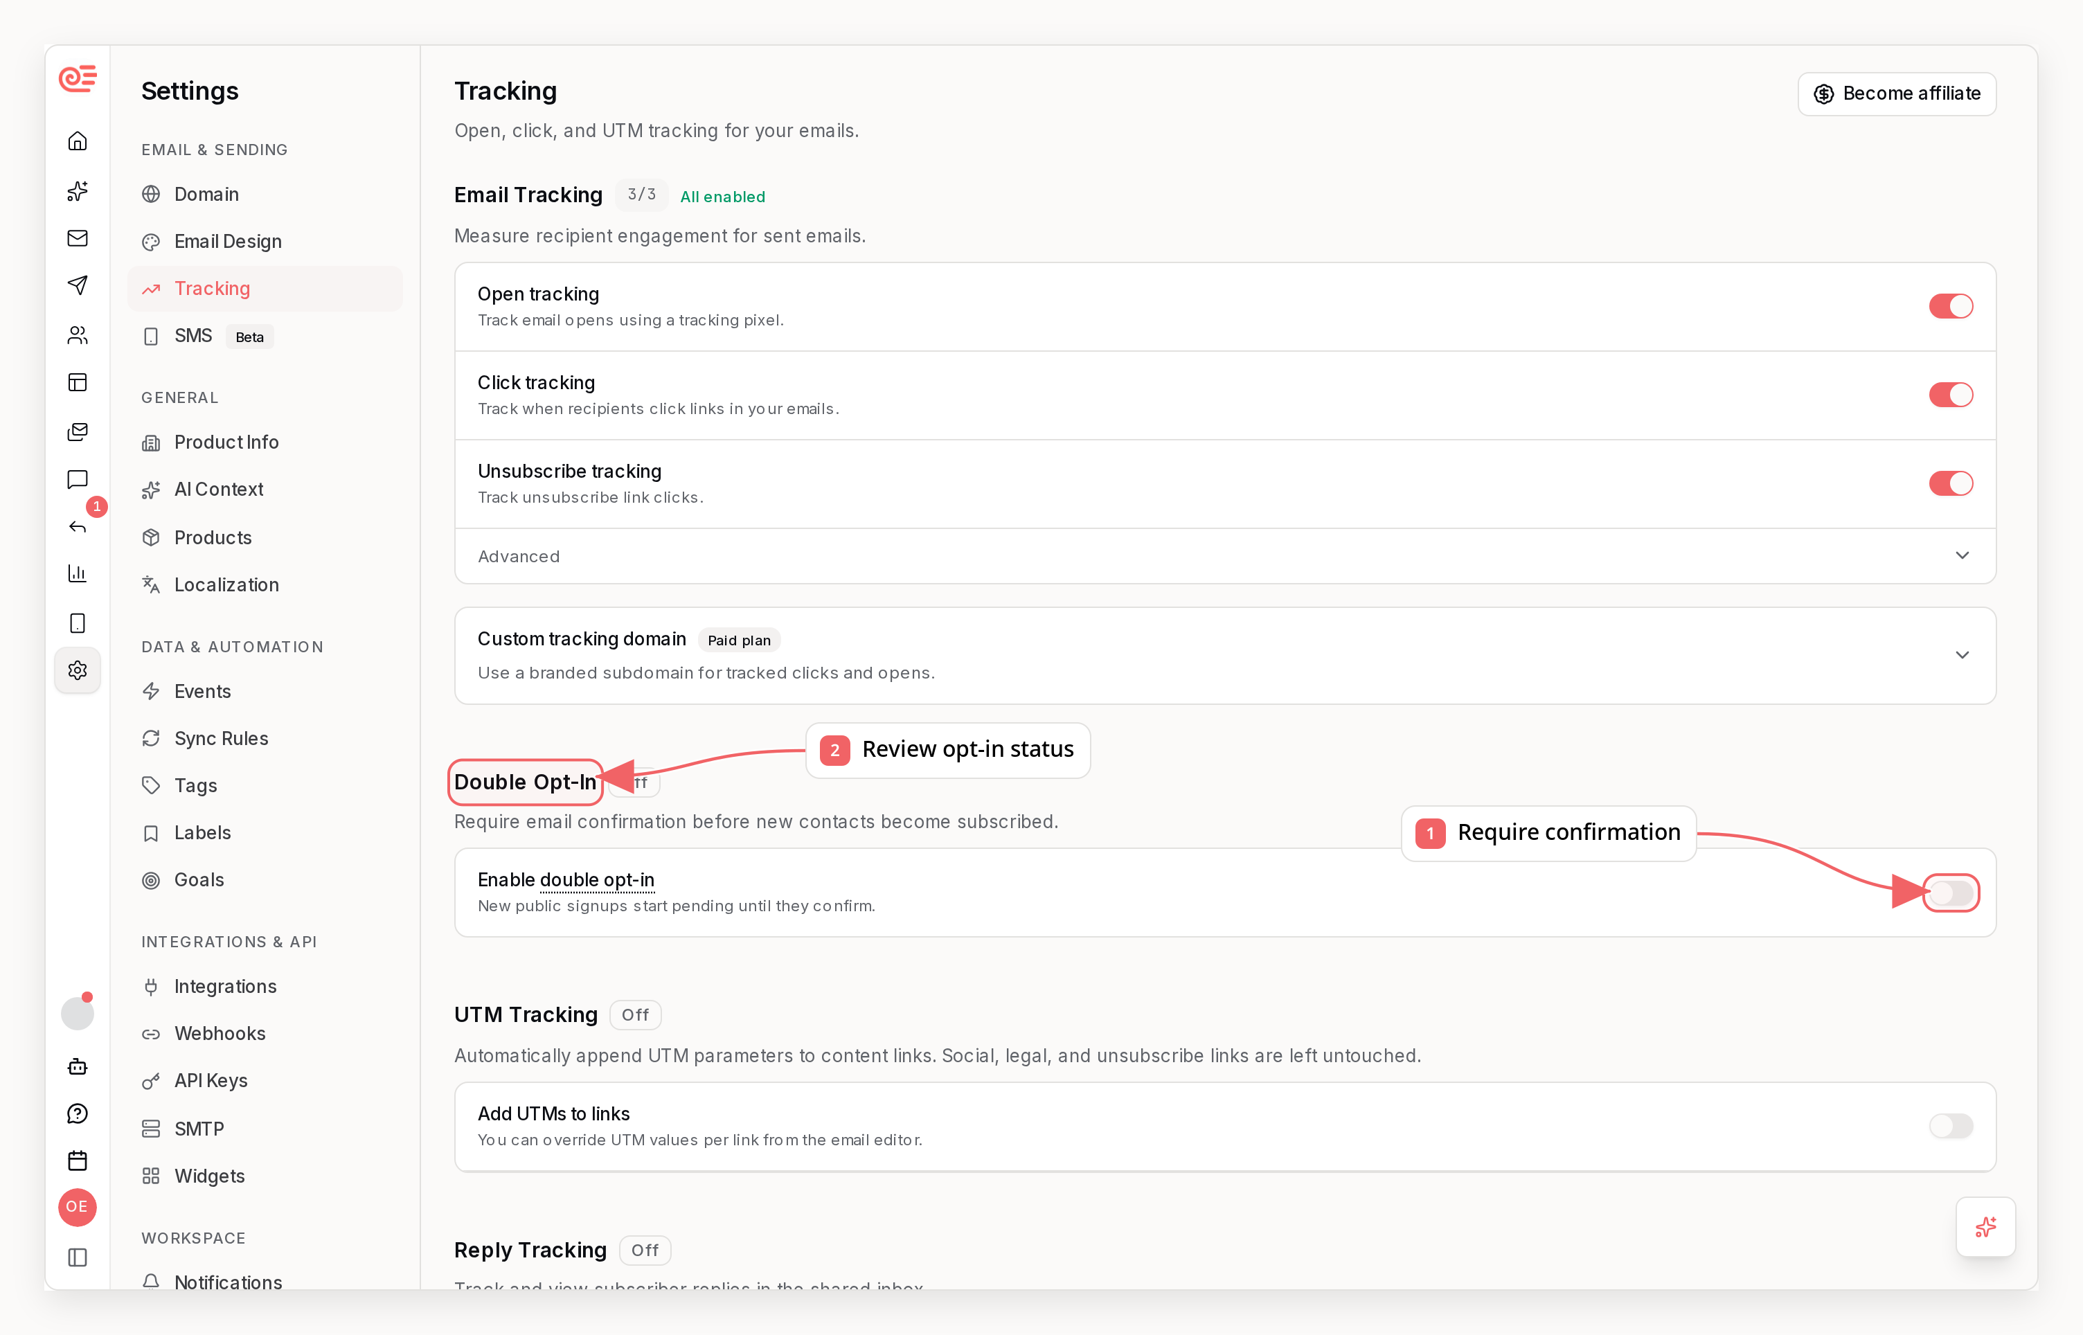
Task: Open Localization settings
Action: (x=265, y=585)
